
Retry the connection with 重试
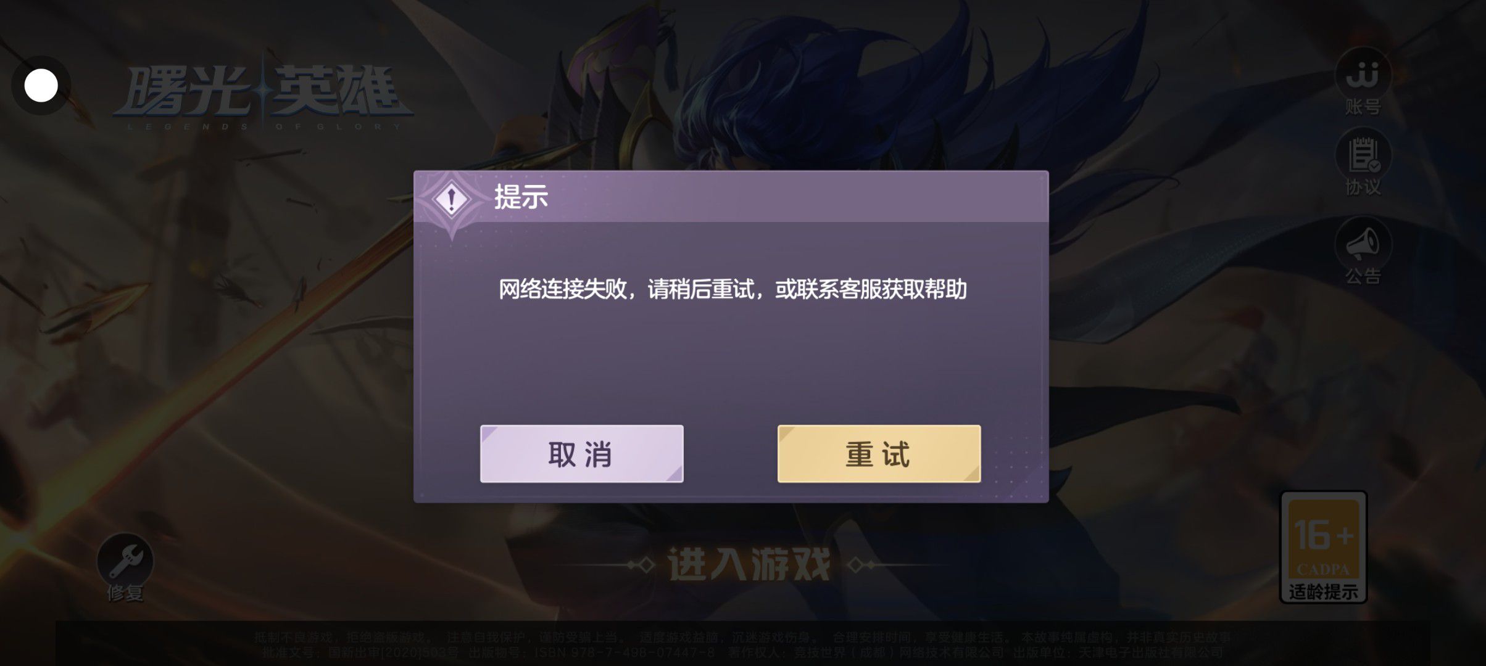point(879,454)
